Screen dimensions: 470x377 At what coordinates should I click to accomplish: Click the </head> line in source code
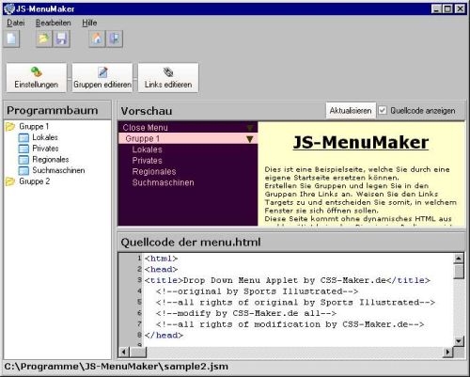point(164,335)
